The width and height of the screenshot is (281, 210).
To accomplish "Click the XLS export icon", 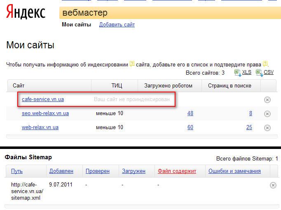I will click(238, 73).
